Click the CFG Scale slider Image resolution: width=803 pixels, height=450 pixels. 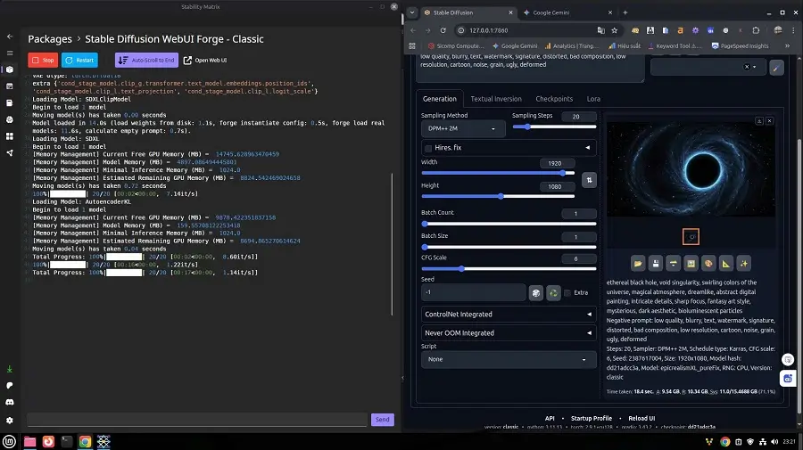tap(461, 268)
